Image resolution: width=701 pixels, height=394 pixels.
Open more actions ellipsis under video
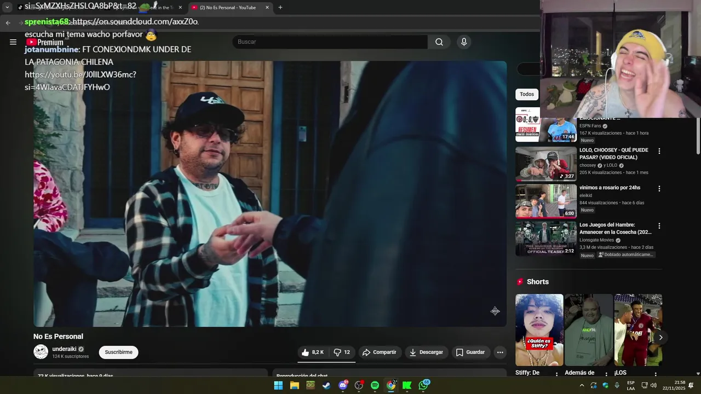pos(500,352)
